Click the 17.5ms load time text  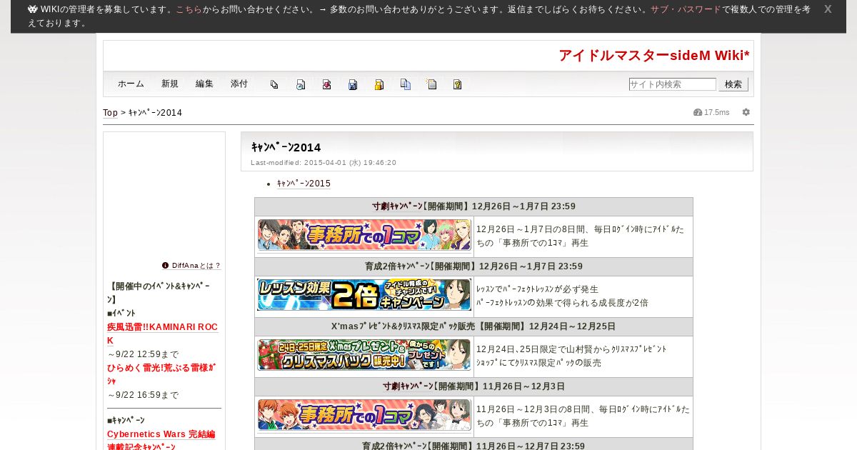pos(717,113)
